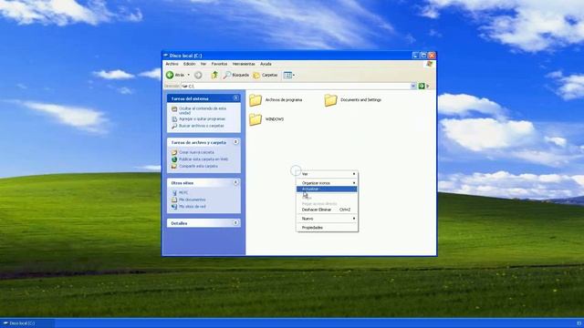Click the drive icon in title bar
584x328 pixels.
click(166, 56)
